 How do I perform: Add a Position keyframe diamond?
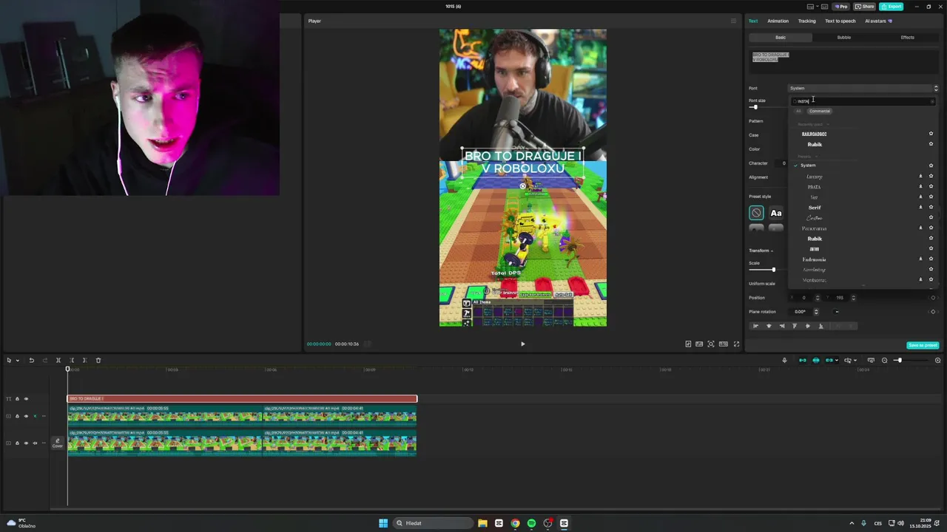coord(932,298)
